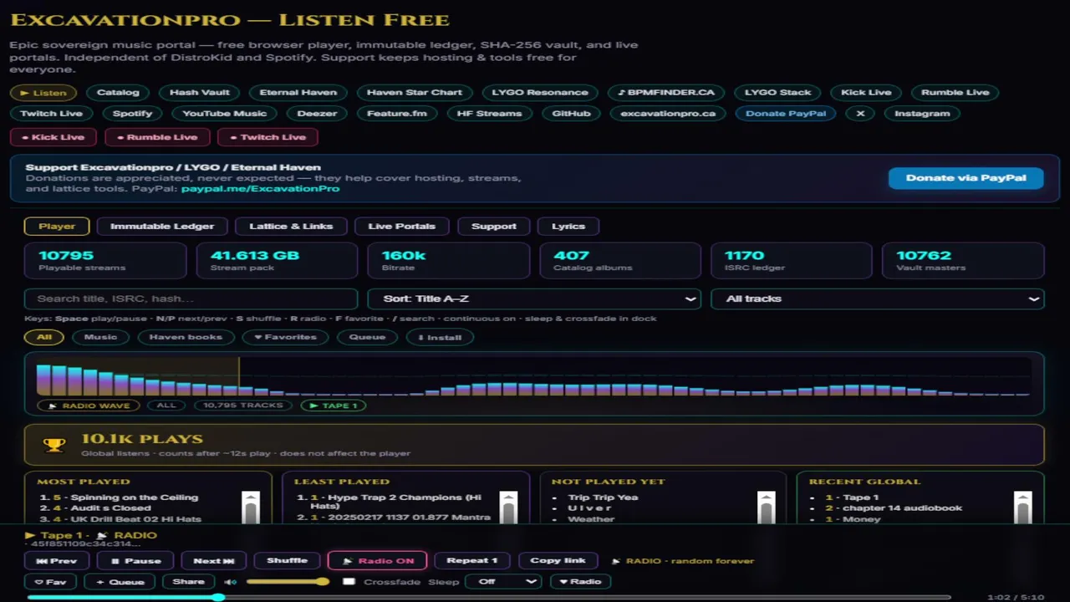1070x602 pixels.
Task: Open the X social link
Action: click(860, 114)
